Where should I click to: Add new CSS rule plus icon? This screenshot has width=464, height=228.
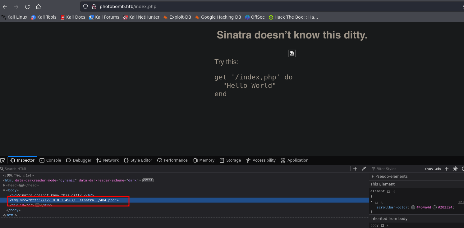(447, 169)
